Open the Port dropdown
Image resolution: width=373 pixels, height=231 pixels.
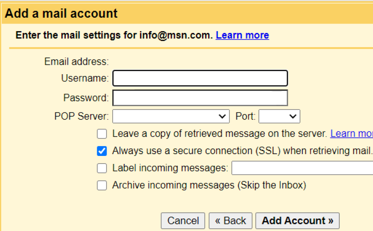279,116
